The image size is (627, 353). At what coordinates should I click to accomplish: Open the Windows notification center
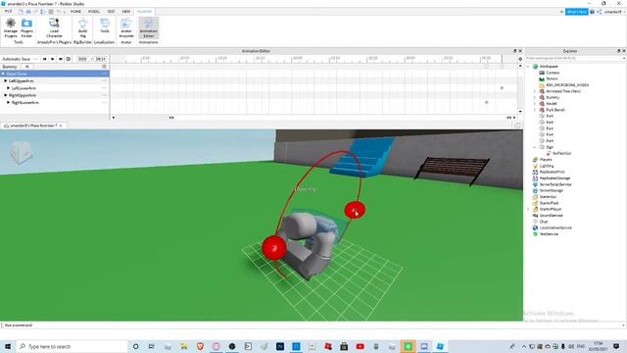coord(616,346)
